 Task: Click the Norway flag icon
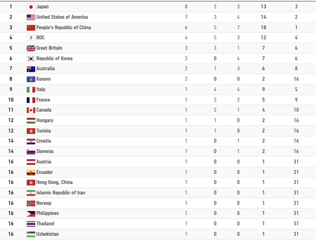(x=31, y=203)
